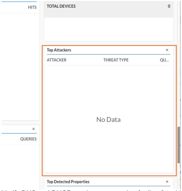Sort by the HITS column header

32,8
